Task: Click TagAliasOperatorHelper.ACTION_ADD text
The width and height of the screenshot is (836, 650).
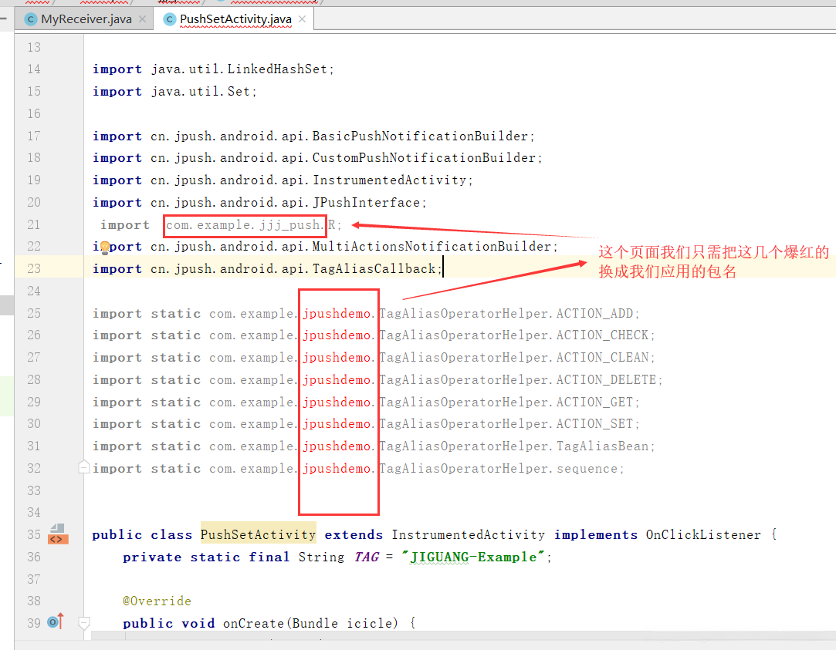Action: pyautogui.click(x=506, y=314)
